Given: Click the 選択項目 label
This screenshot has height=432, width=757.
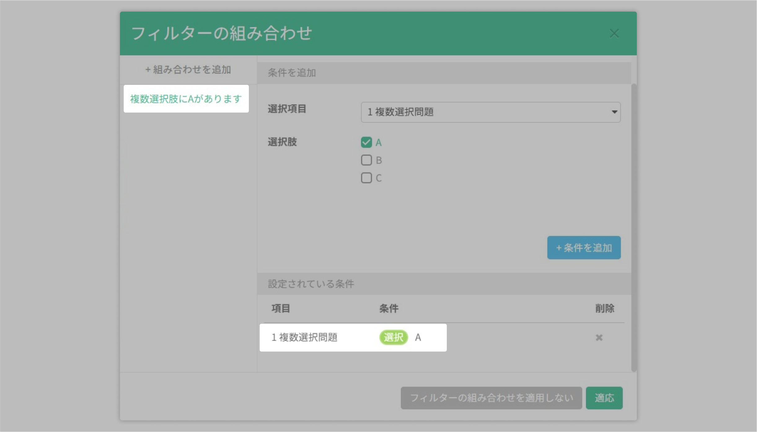Looking at the screenshot, I should 287,109.
